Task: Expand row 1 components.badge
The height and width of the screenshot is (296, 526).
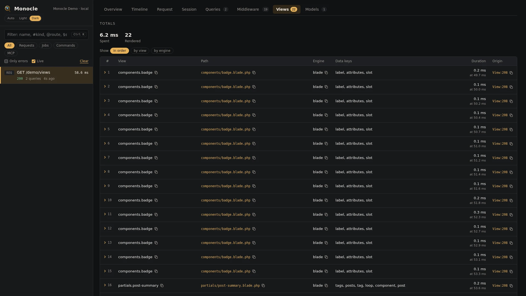Action: point(105,73)
